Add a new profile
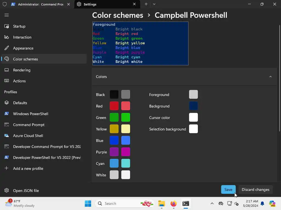Viewport: 281px width, 210px height. coord(44,168)
